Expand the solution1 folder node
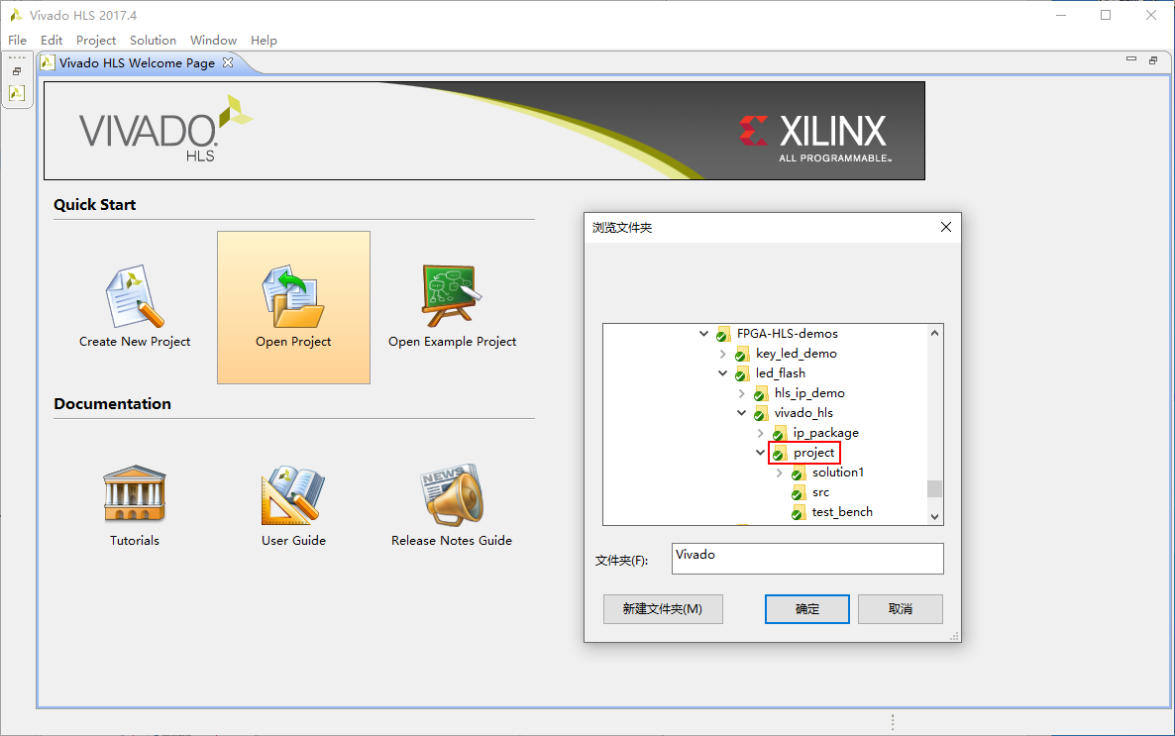This screenshot has width=1175, height=736. coord(779,473)
